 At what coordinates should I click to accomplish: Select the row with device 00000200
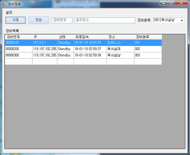[x=18, y=49]
